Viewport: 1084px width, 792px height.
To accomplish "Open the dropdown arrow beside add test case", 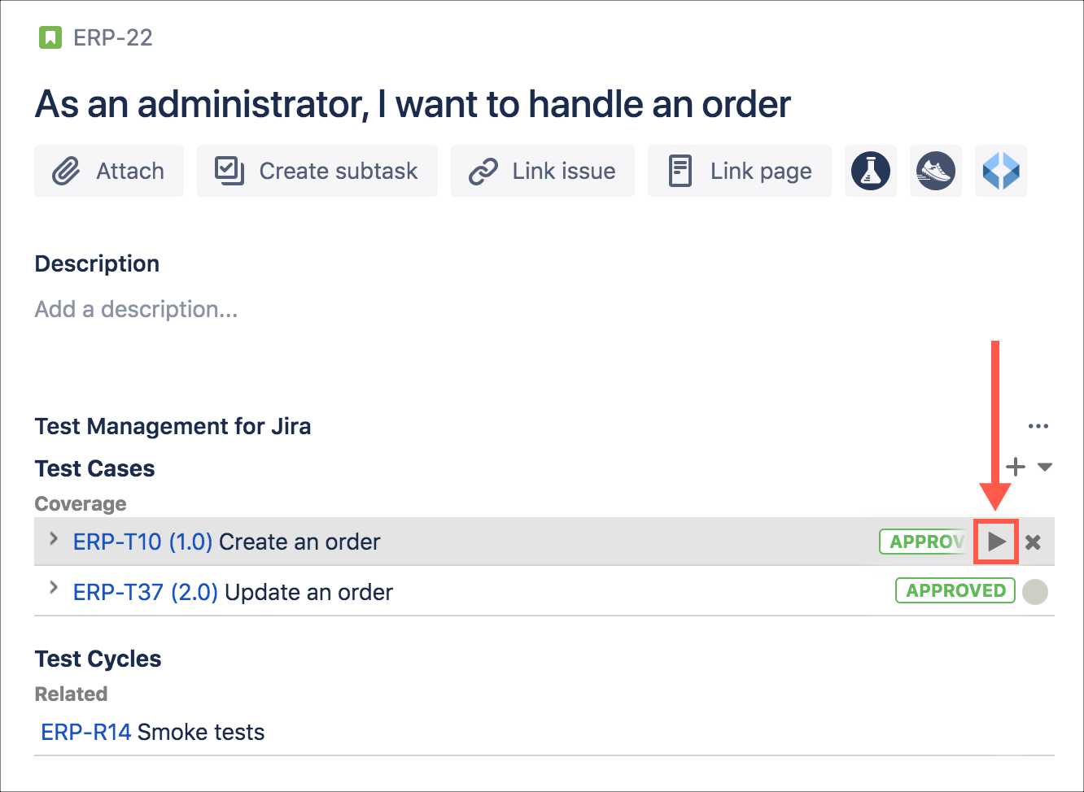I will click(1045, 468).
